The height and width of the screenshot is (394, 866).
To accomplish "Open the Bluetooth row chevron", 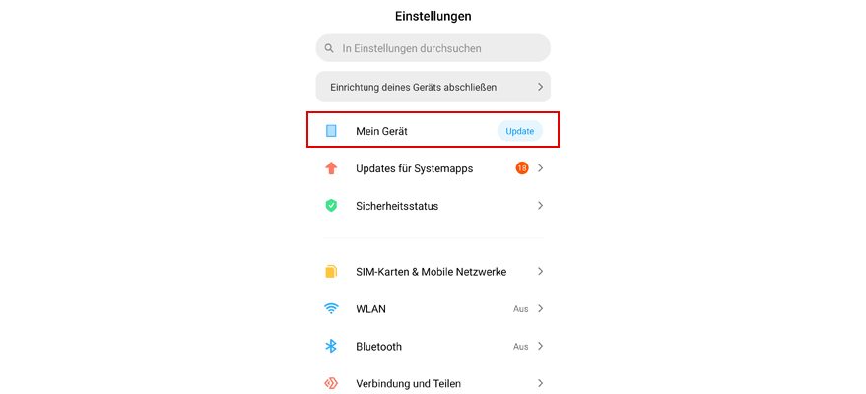I will (x=540, y=347).
